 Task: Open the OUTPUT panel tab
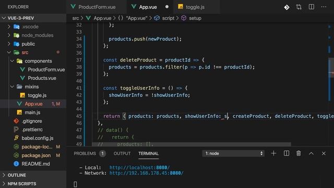click(x=122, y=154)
